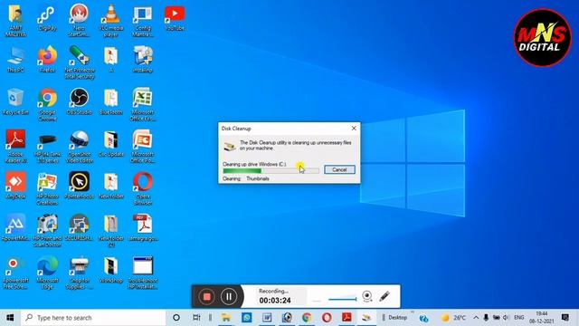Open File Explorer from the taskbar
The image size is (579, 326).
tap(226, 318)
